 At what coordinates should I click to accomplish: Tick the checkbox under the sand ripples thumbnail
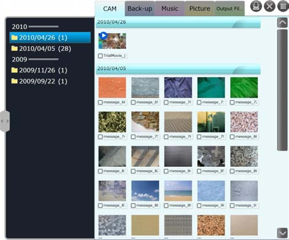click(x=166, y=137)
